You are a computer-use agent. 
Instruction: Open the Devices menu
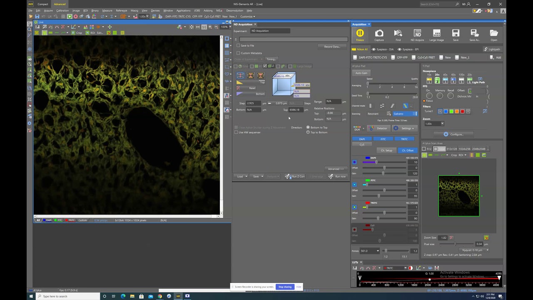155,10
